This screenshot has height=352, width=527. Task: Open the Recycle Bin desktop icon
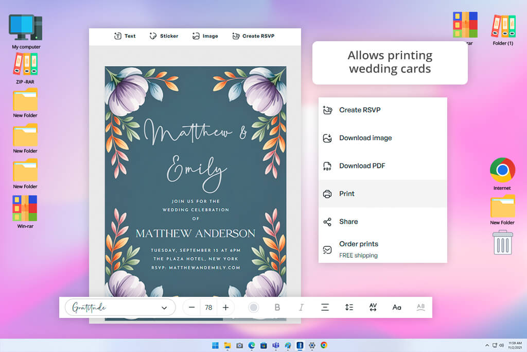point(503,242)
